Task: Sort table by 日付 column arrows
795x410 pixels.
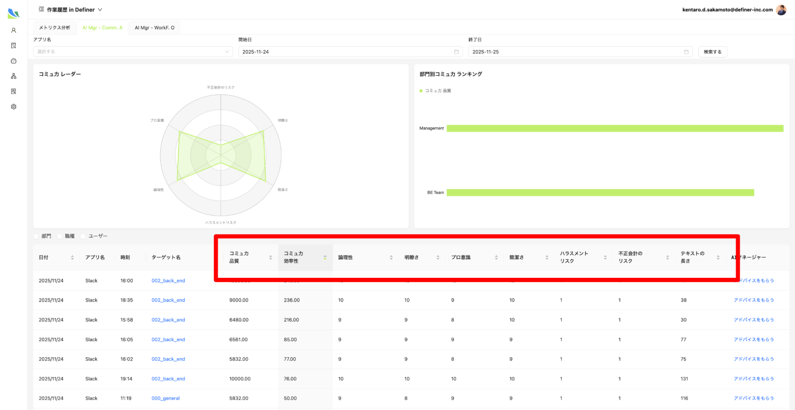Action: pos(72,258)
